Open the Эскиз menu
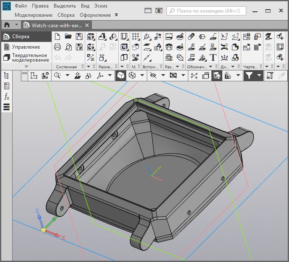289x262 pixels. [x=101, y=6]
